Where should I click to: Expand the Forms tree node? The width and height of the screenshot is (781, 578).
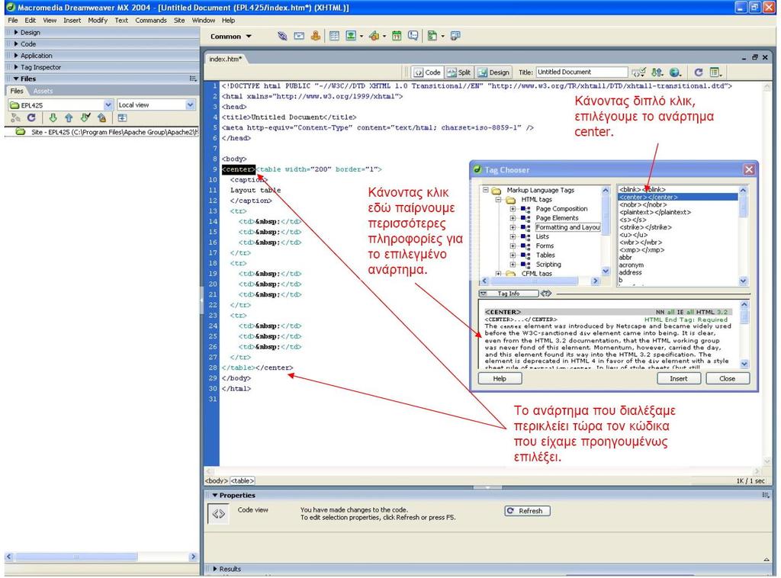(513, 246)
